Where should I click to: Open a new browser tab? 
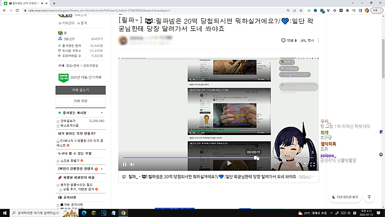(x=54, y=3)
